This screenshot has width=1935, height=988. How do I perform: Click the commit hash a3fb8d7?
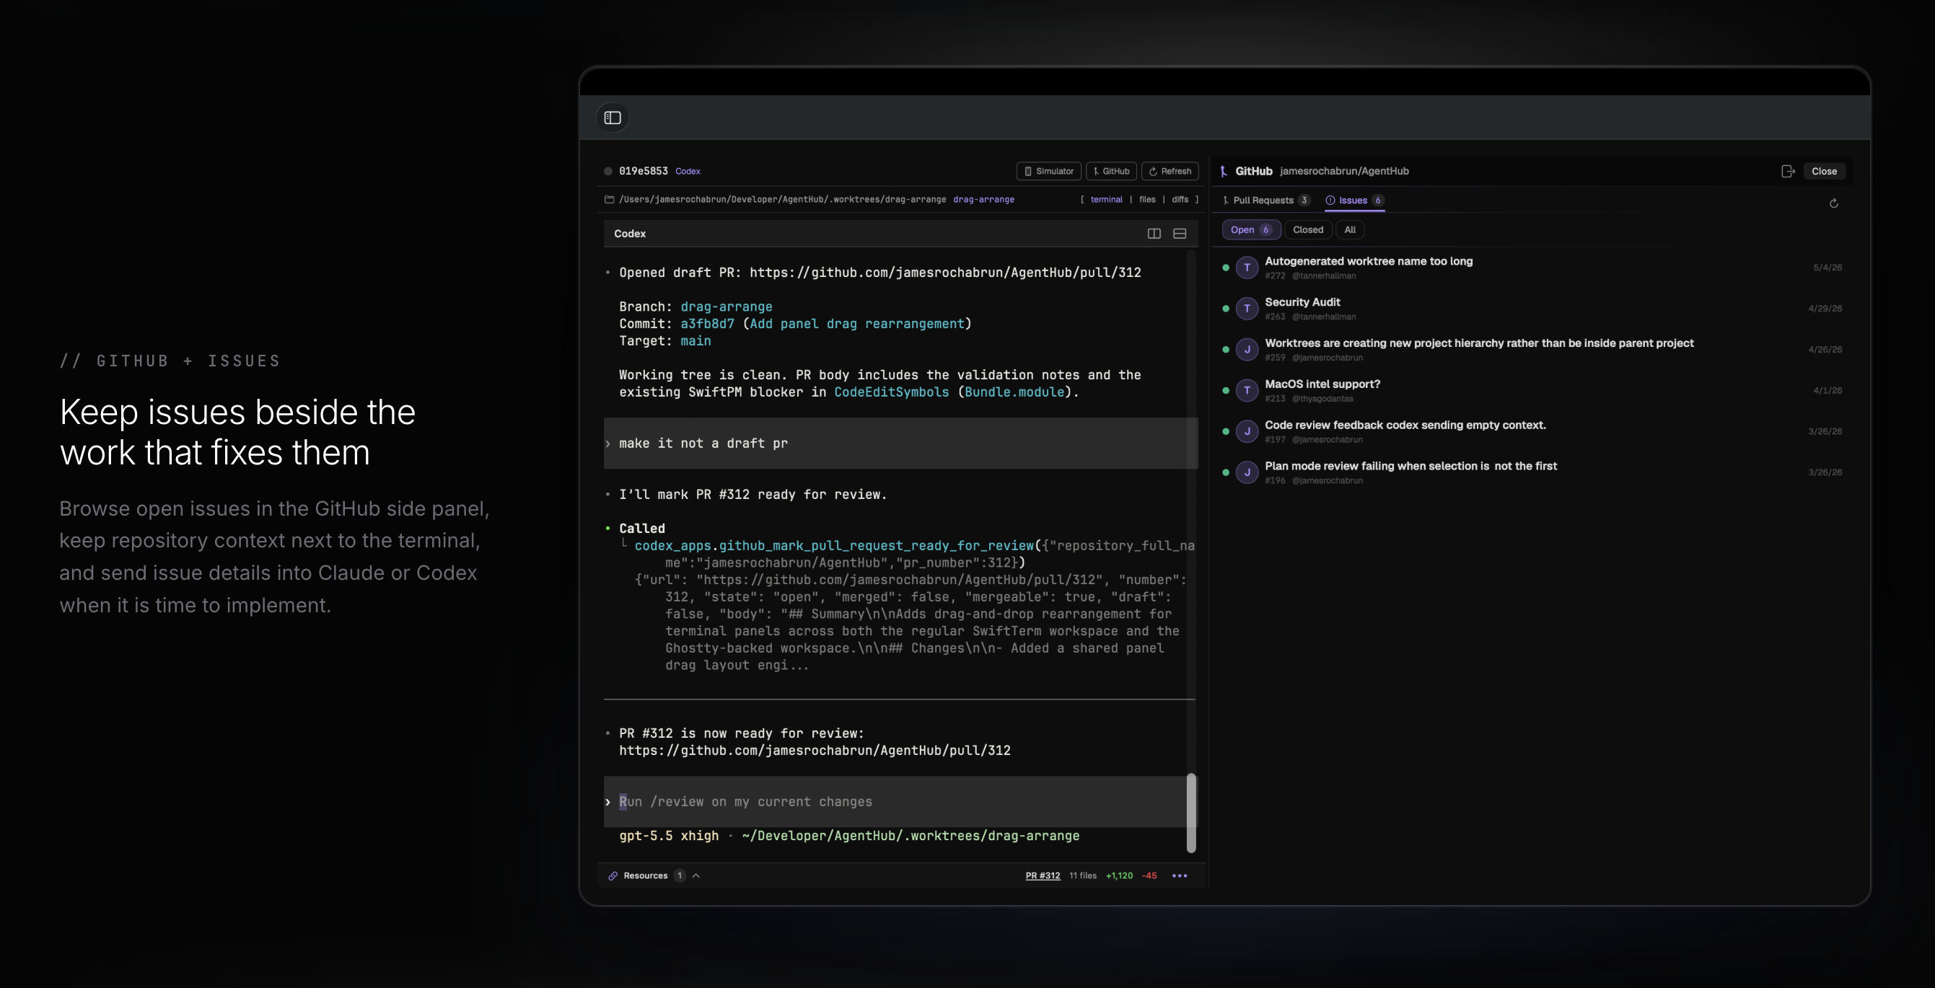pos(707,324)
